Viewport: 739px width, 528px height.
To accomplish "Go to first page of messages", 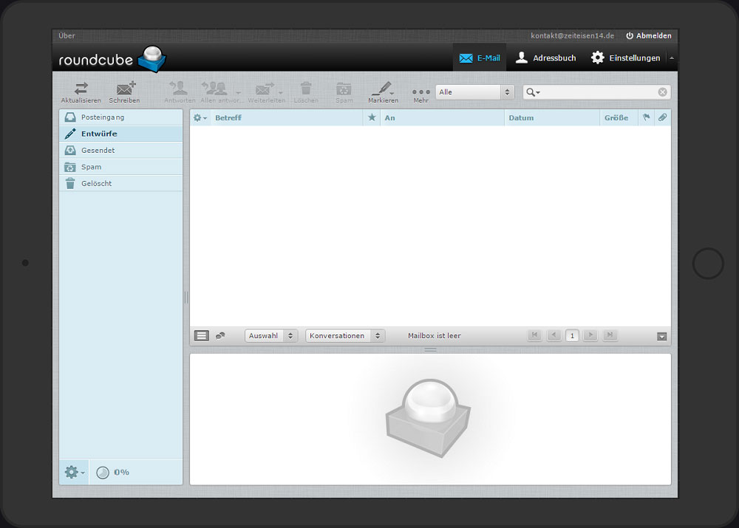I will pos(534,335).
